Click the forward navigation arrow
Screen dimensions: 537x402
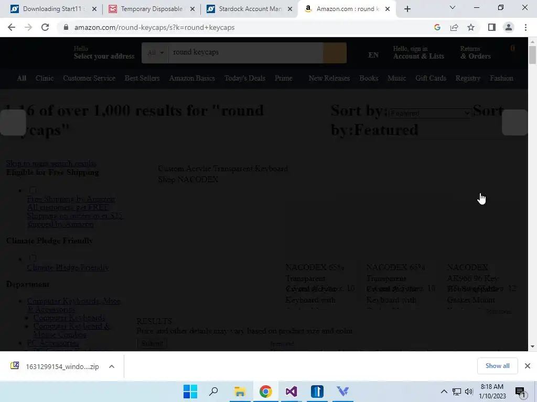pyautogui.click(x=28, y=27)
